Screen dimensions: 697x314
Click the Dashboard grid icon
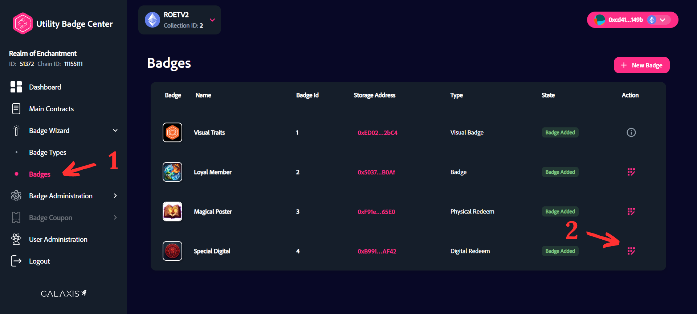[16, 87]
